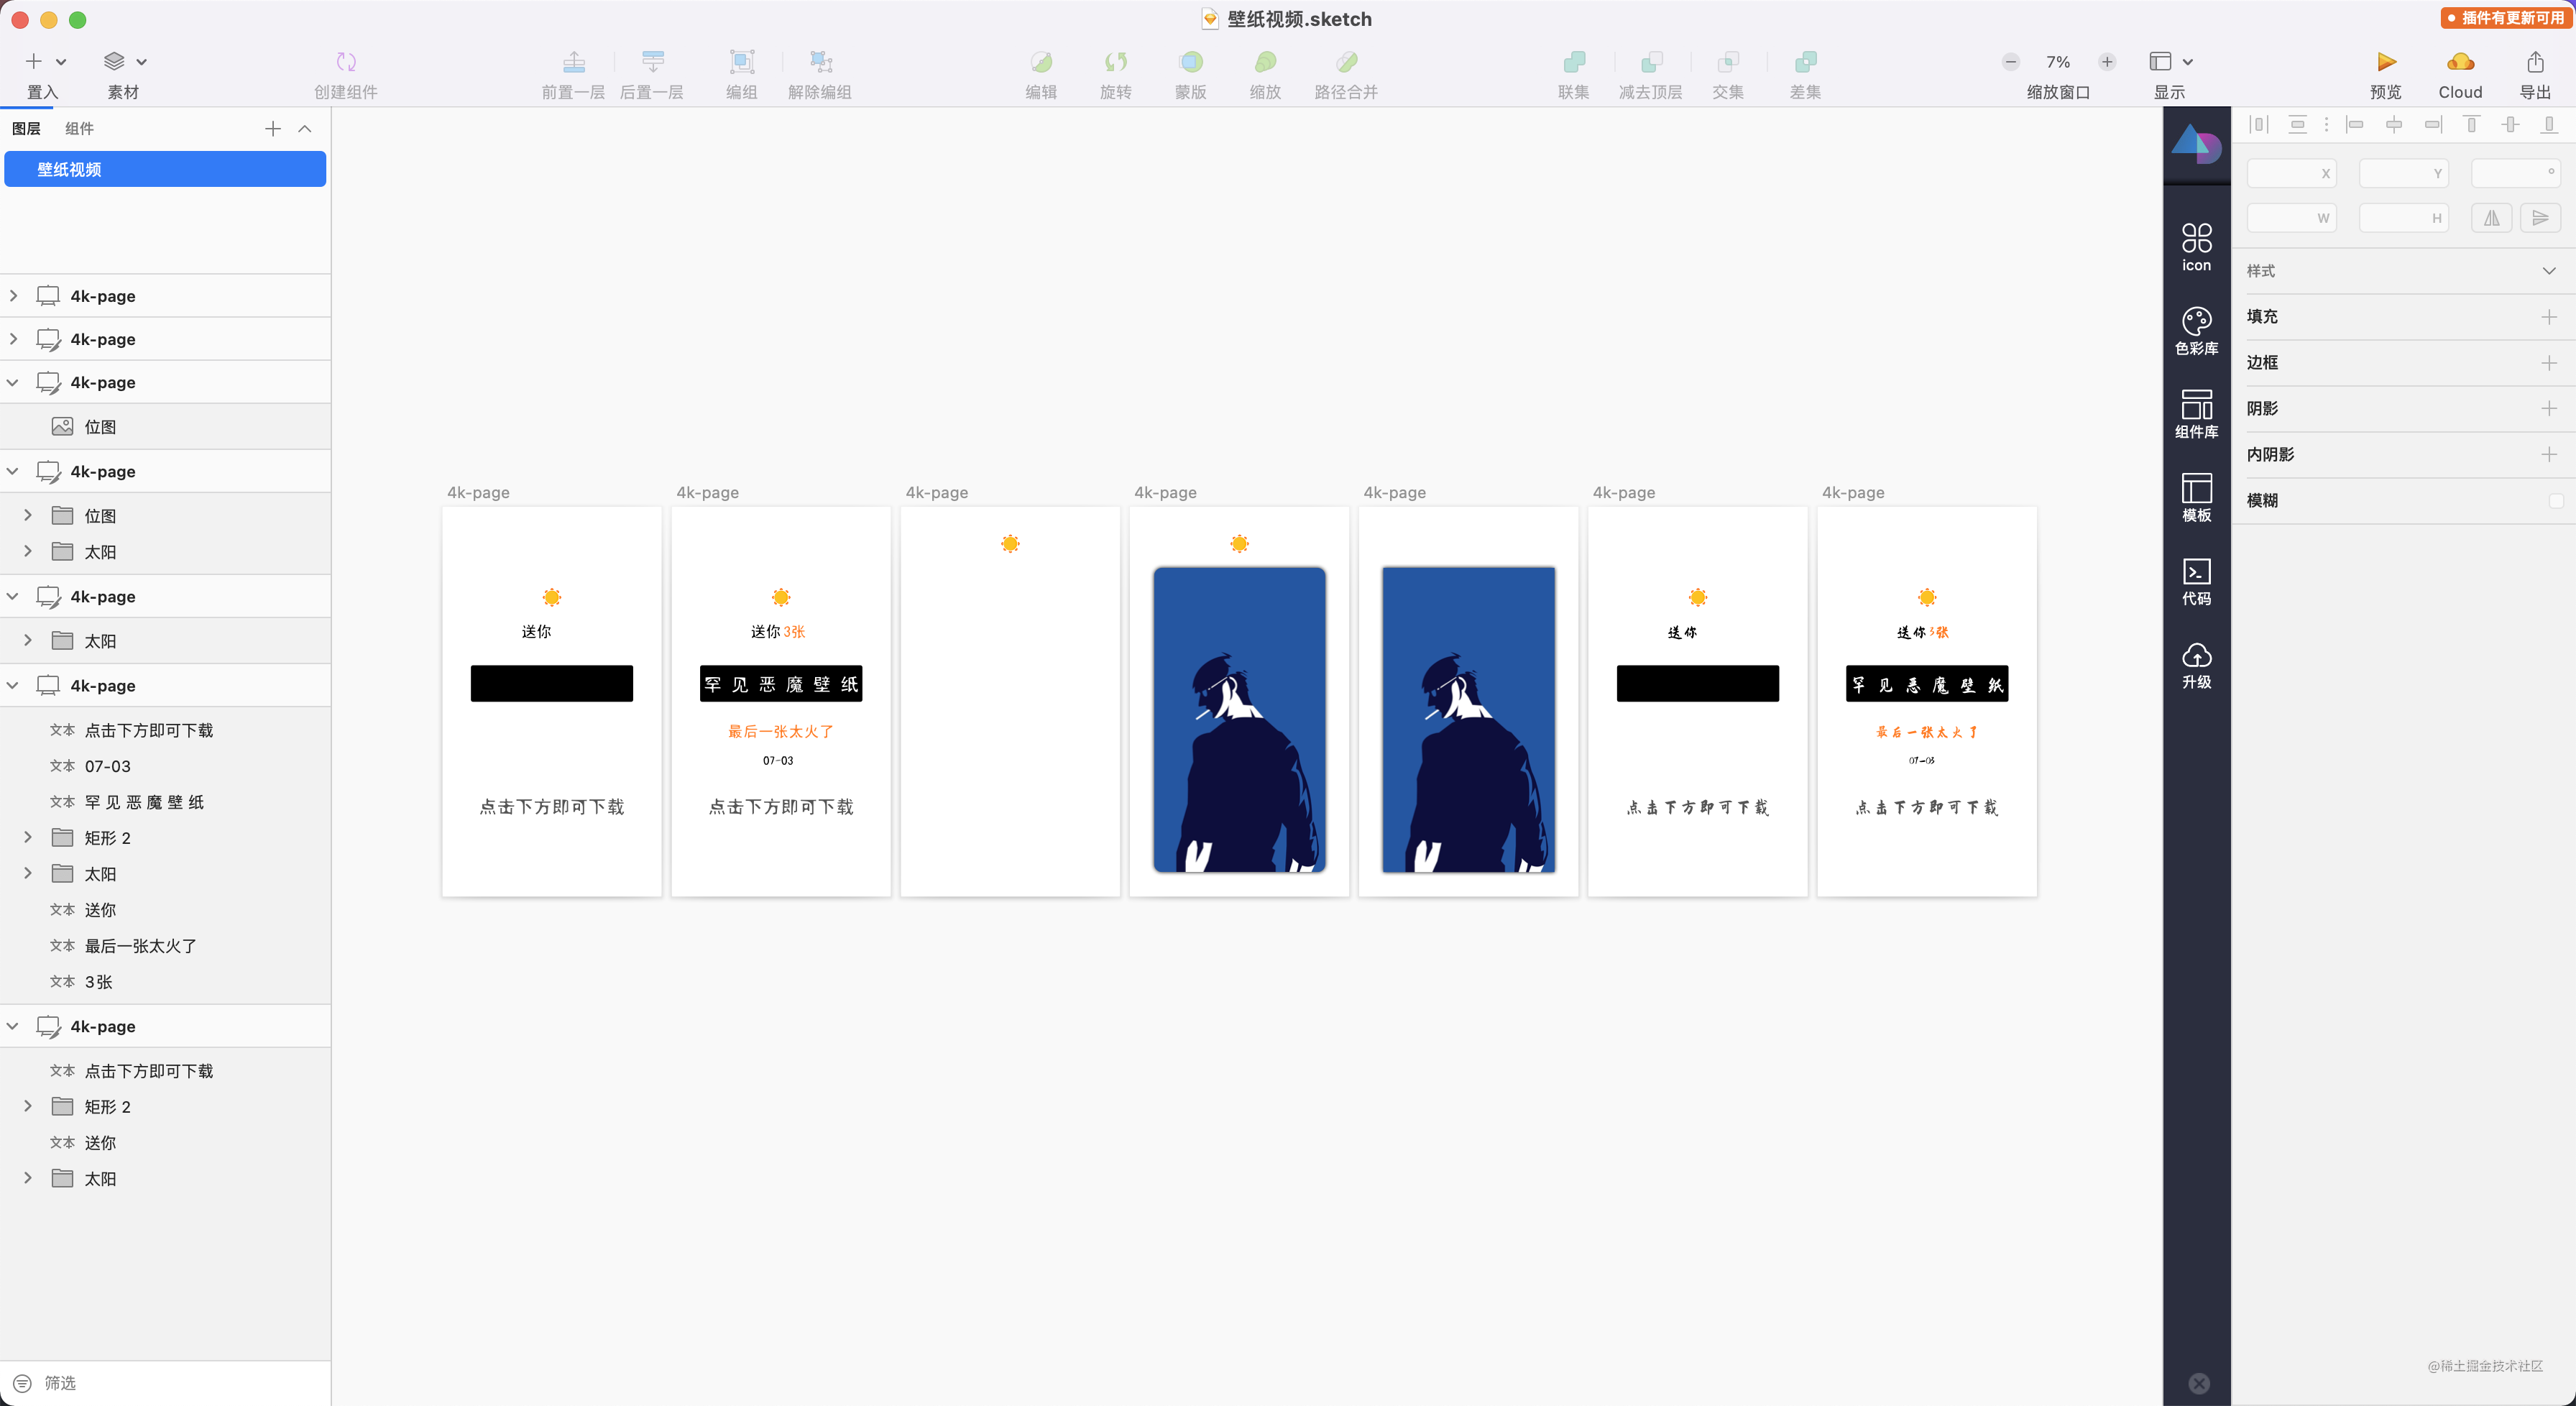Click the 创建组件 create component icon
The width and height of the screenshot is (2576, 1406).
pyautogui.click(x=346, y=62)
